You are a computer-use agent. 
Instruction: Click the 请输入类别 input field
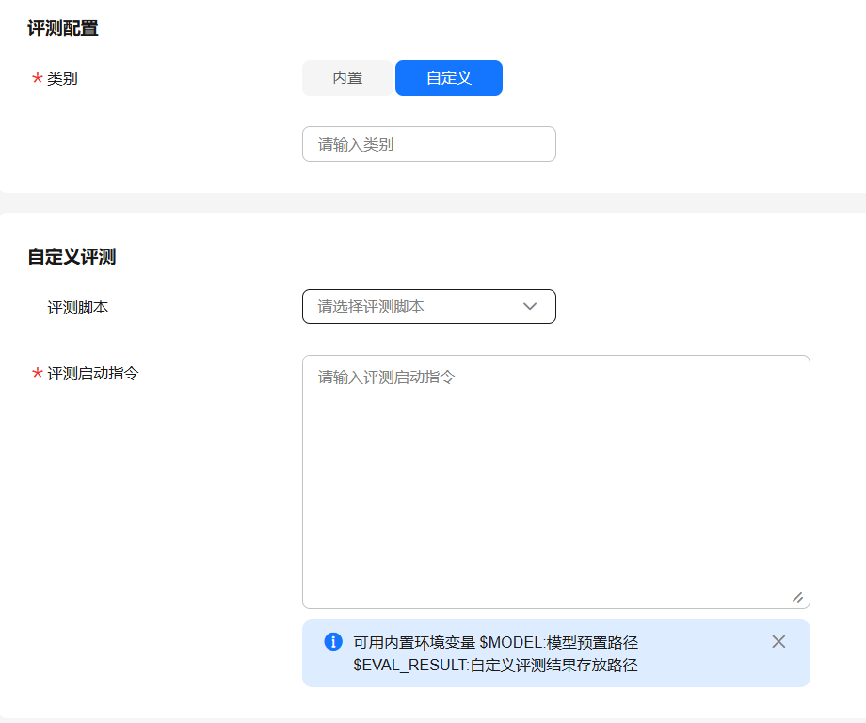point(428,144)
